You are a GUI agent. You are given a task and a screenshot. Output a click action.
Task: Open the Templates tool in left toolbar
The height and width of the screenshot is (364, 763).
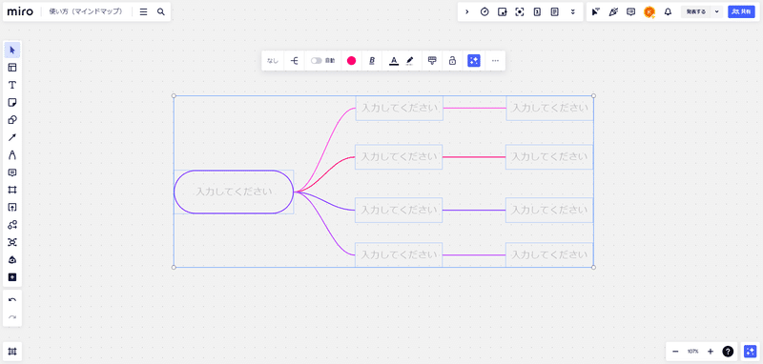[12, 68]
